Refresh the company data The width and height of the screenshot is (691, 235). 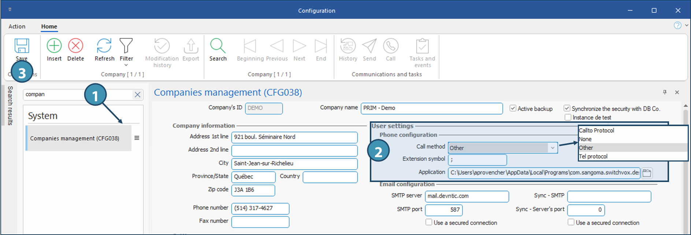104,46
